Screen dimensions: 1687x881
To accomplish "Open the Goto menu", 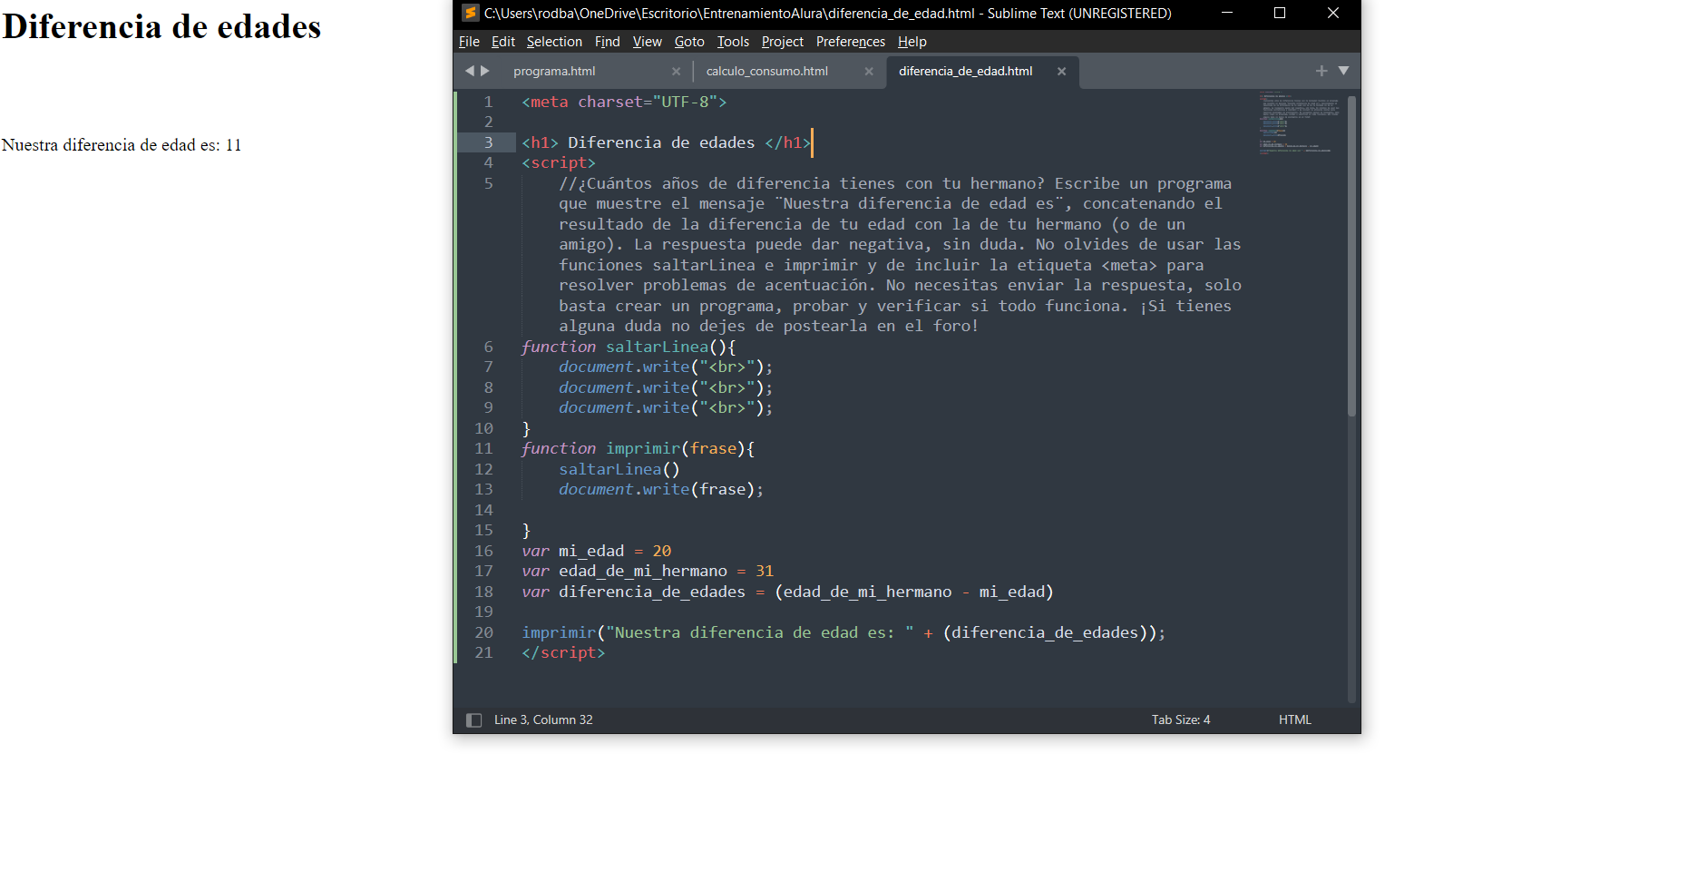I will coord(689,42).
